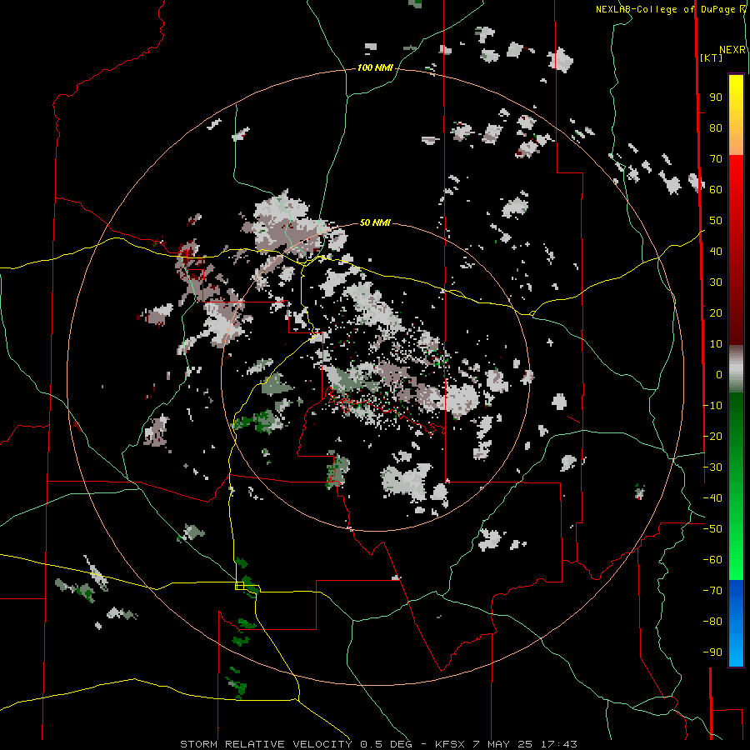Select the 60 value on velocity scale
The width and height of the screenshot is (750, 750).
pyautogui.click(x=716, y=190)
